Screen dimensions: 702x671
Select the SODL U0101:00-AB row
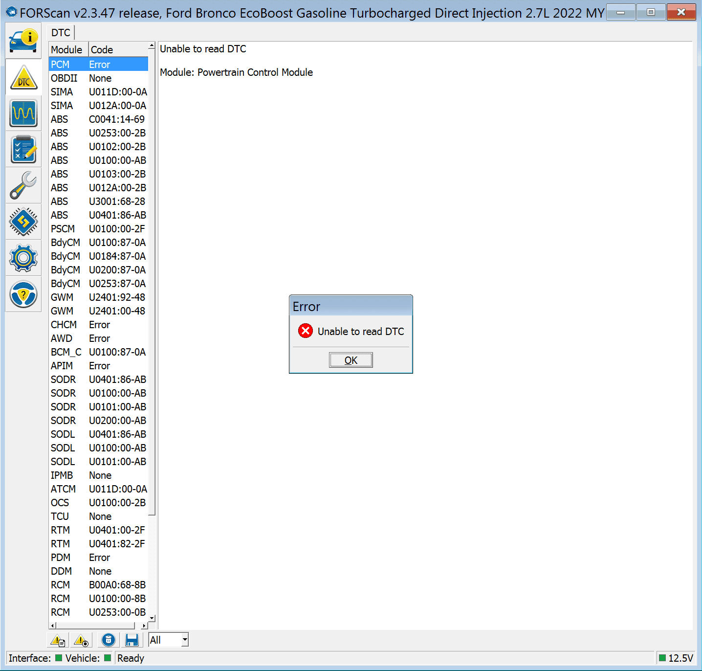click(98, 462)
